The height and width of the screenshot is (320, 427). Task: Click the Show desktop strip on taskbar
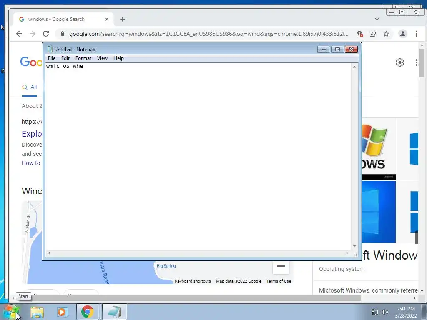[424, 312]
